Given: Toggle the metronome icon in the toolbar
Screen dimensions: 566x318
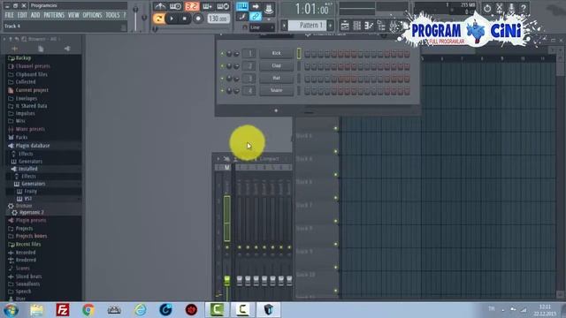Looking at the screenshot, I should point(160,6).
